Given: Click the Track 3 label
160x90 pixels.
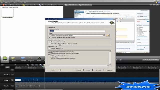Looking at the screenshot, I should coord(7,75).
